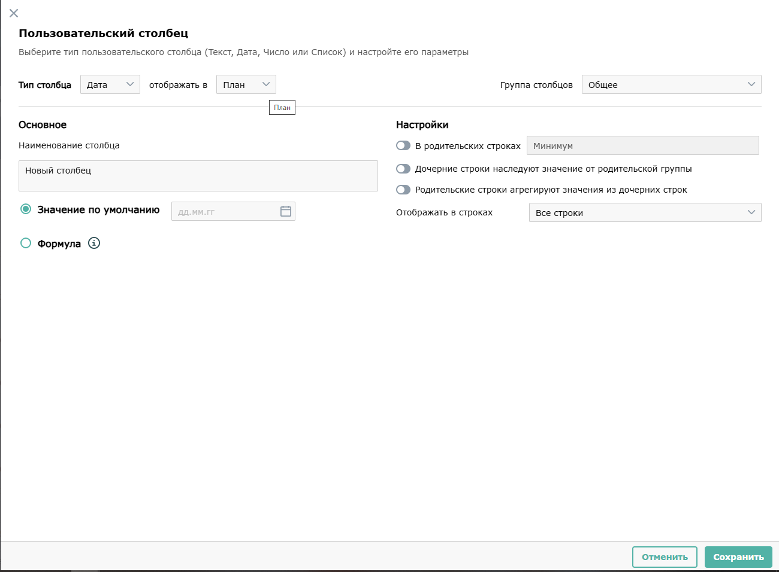Click the info icon next to Формула
Screen dimensions: 779x572
94,243
